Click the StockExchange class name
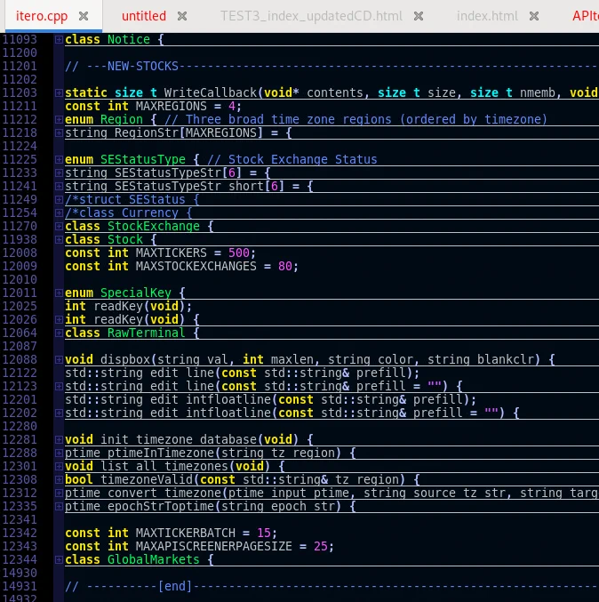Viewport: 599px width, 602px height. click(x=154, y=226)
